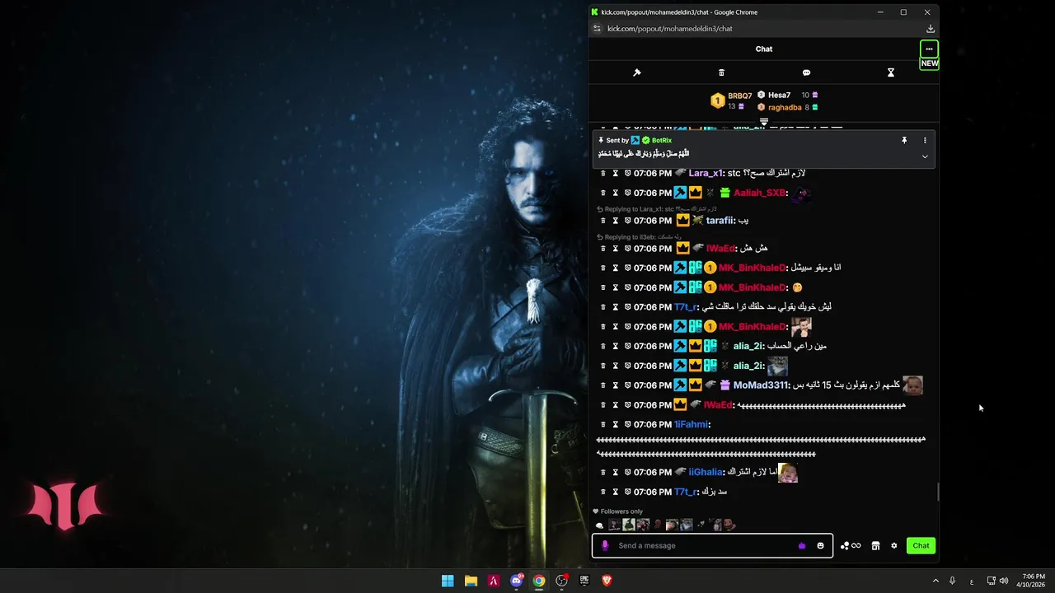Image resolution: width=1055 pixels, height=593 pixels.
Task: Timeout 1iFahmi via hourglass icon
Action: [615, 425]
